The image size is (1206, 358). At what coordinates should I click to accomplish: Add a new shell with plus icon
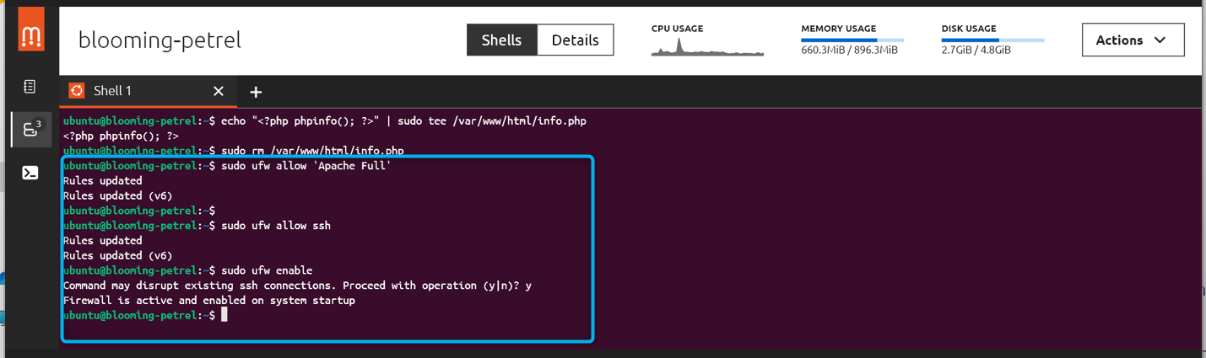[x=256, y=92]
